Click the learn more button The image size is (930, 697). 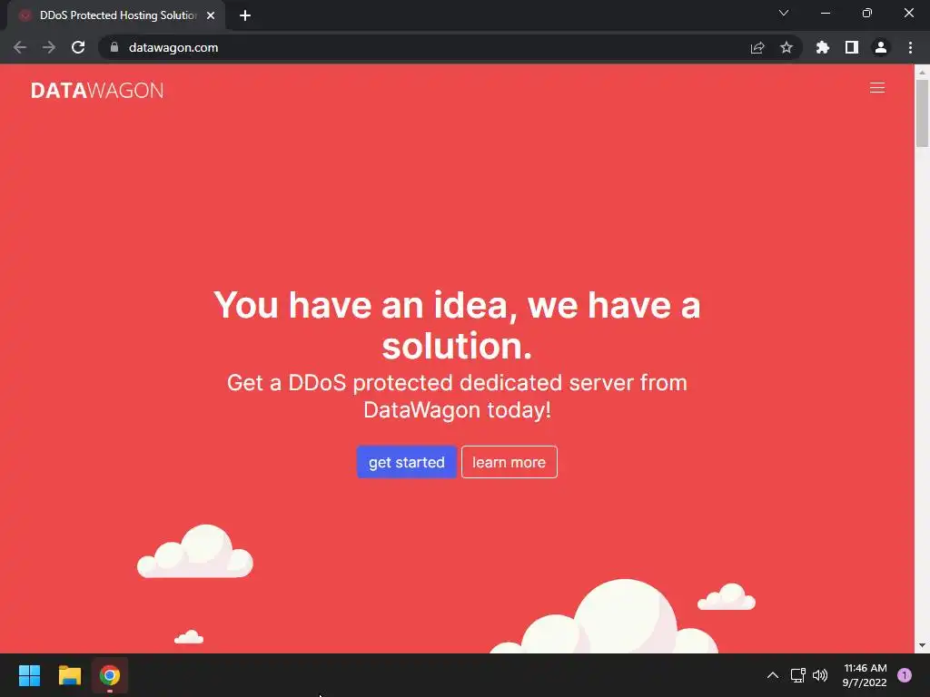509,462
